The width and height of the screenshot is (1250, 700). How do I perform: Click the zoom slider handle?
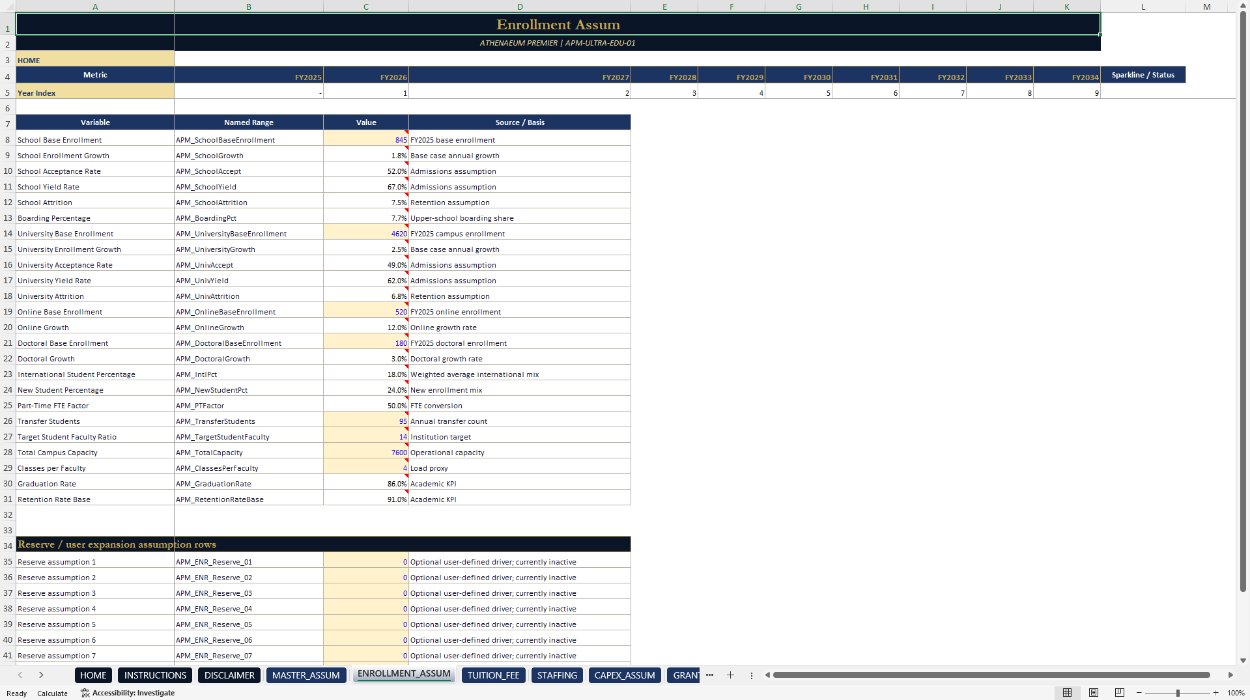click(x=1178, y=693)
